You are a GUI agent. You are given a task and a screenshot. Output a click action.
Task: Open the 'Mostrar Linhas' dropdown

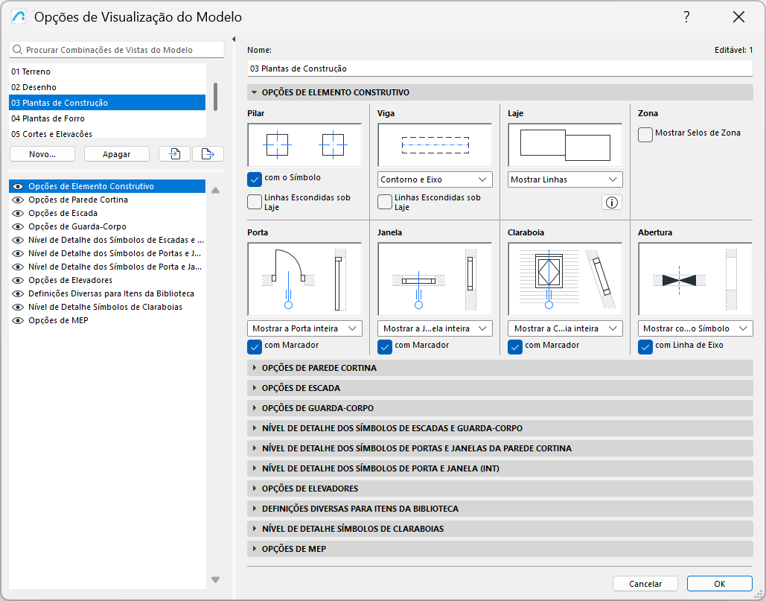coord(564,179)
